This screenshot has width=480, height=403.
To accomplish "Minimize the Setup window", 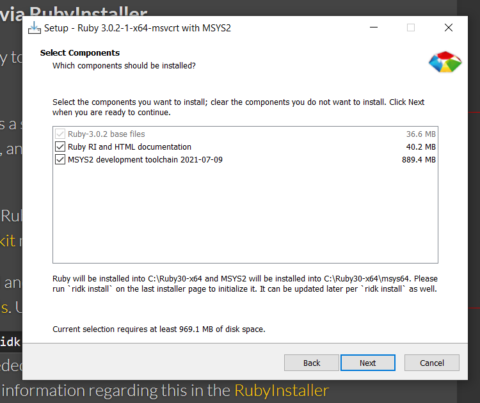I will click(374, 28).
